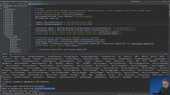Select lesson_014 folder in project tree
The width and height of the screenshot is (170, 95).
tap(9, 33)
